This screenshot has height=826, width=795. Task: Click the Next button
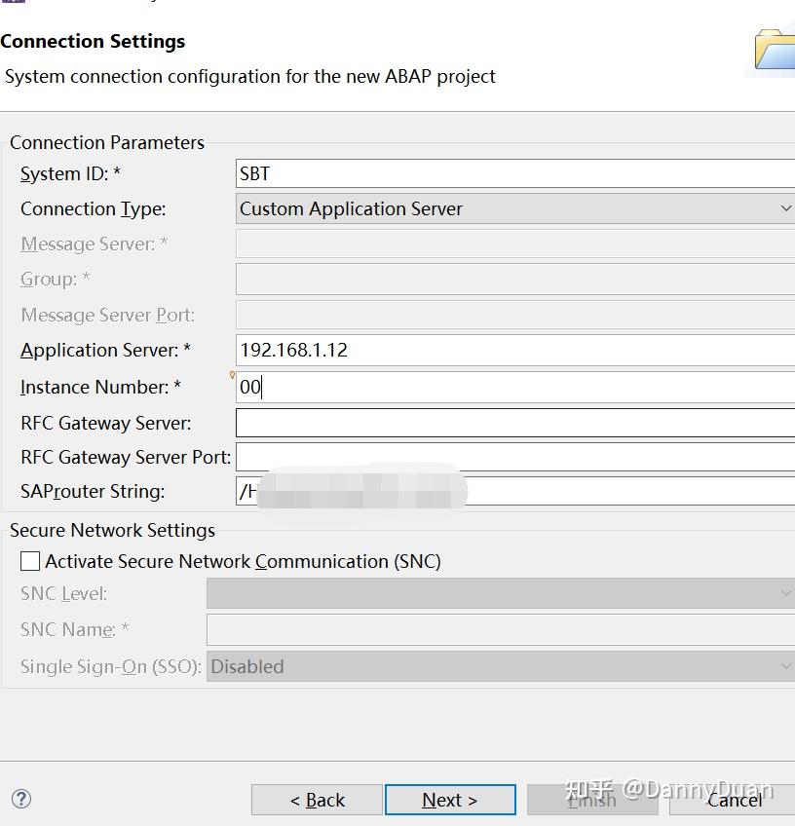(450, 800)
